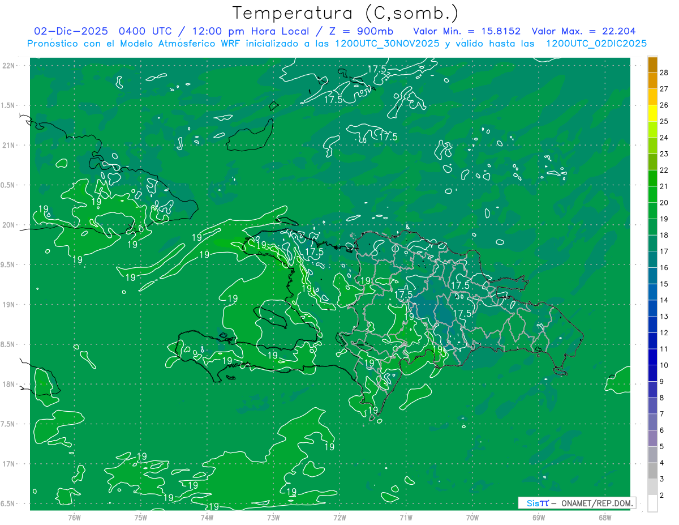Click the '17N' latitude axis label

click(x=10, y=464)
